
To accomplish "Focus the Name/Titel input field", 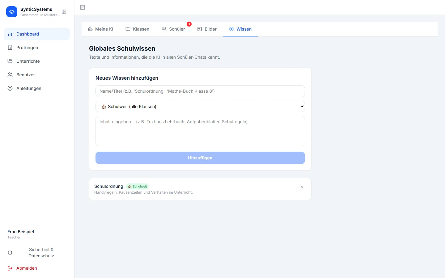I will (x=200, y=91).
